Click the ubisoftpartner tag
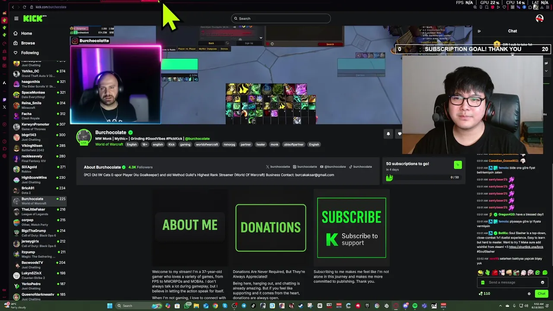The image size is (553, 311). click(x=294, y=144)
